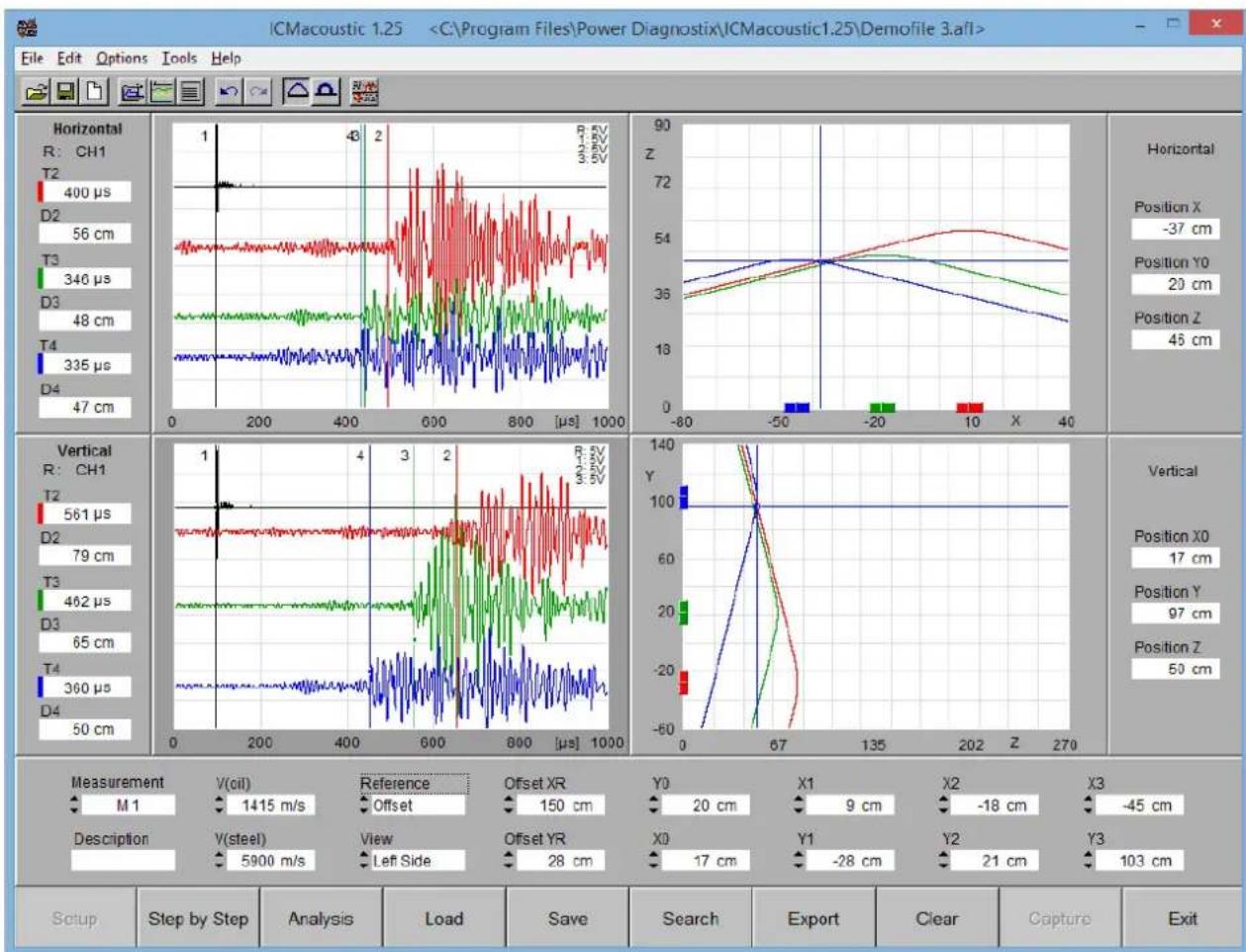
Task: Toggle the arch curve mode icon
Action: (x=326, y=92)
